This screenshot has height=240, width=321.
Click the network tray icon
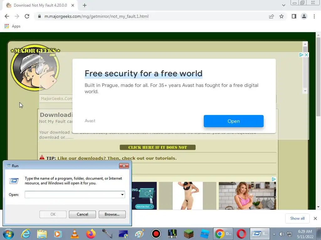pyautogui.click(x=289, y=234)
